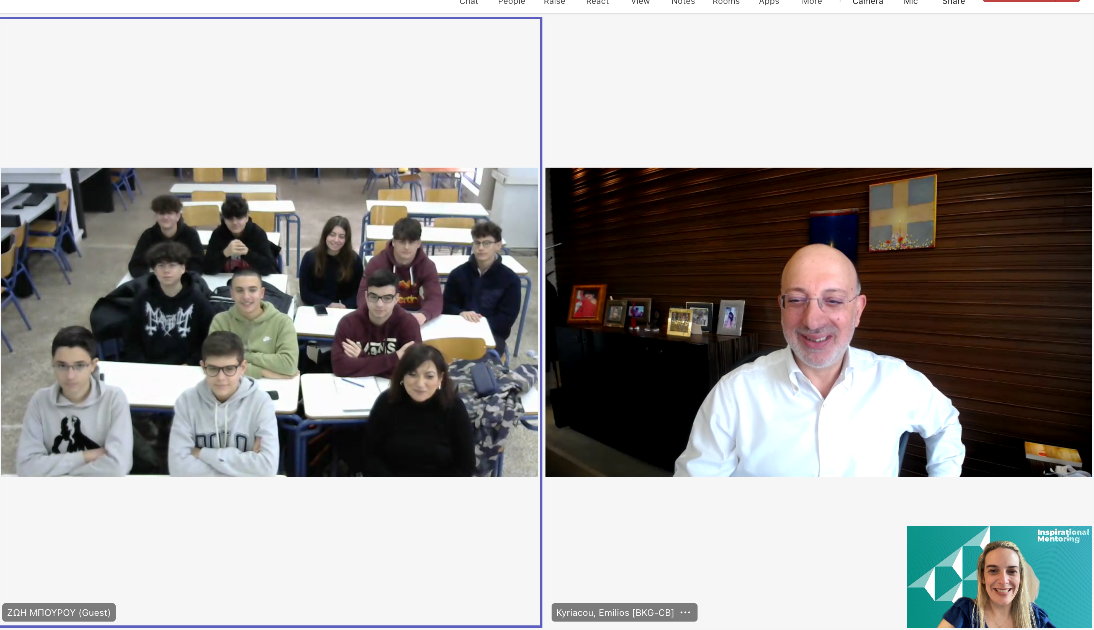
Task: Expand the More actions menu
Action: 811,2
